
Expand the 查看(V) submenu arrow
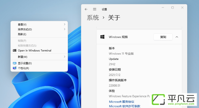[x=65, y=24]
